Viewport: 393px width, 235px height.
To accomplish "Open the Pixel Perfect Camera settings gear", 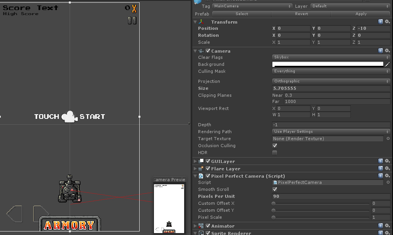I will [x=387, y=175].
